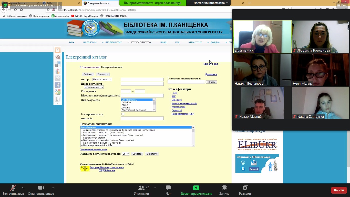Select DVD-ROM in Вид документа list
The width and height of the screenshot is (350, 197).
(x=137, y=102)
